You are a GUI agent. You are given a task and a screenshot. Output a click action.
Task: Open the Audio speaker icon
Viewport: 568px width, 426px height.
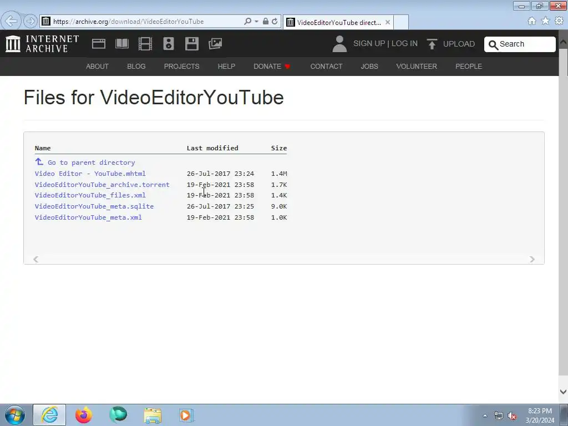(x=169, y=44)
